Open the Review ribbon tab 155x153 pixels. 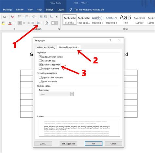20,10
